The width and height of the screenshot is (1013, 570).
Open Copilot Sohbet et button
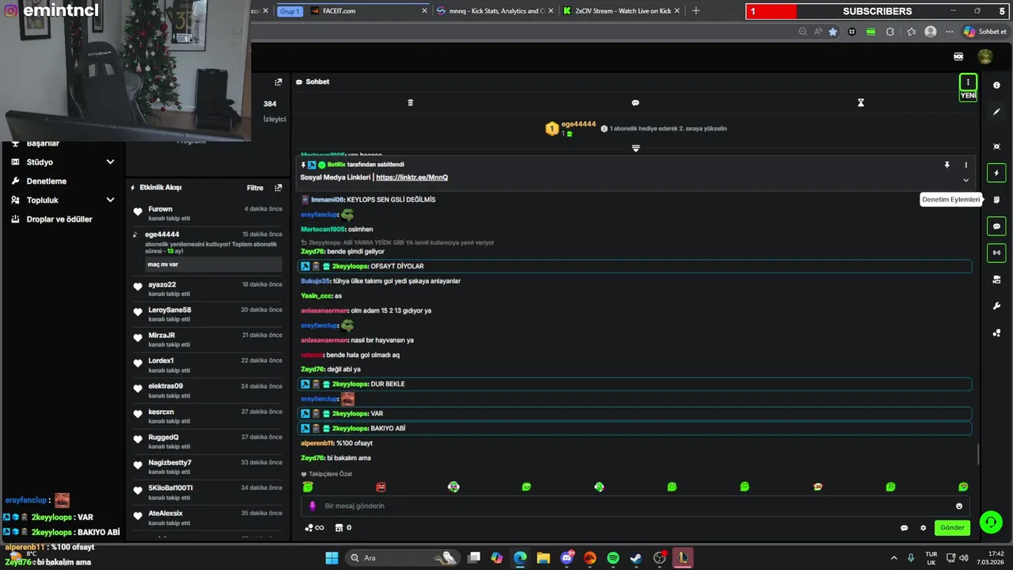[985, 32]
